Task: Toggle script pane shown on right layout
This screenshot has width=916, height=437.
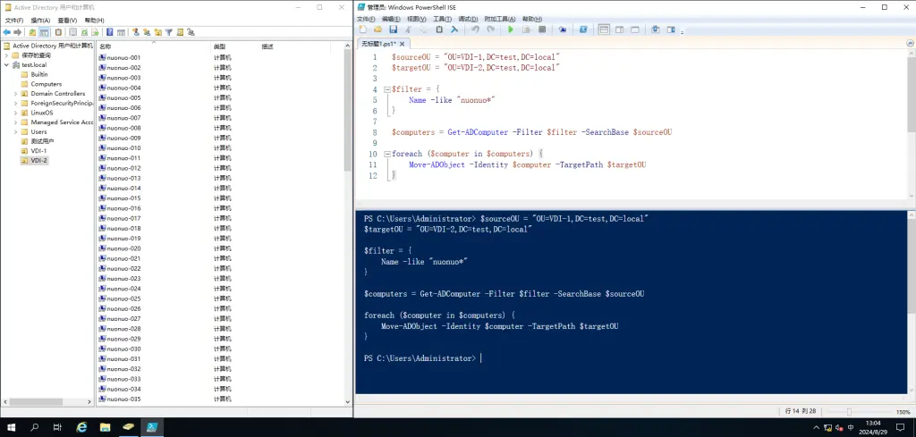Action: point(617,29)
